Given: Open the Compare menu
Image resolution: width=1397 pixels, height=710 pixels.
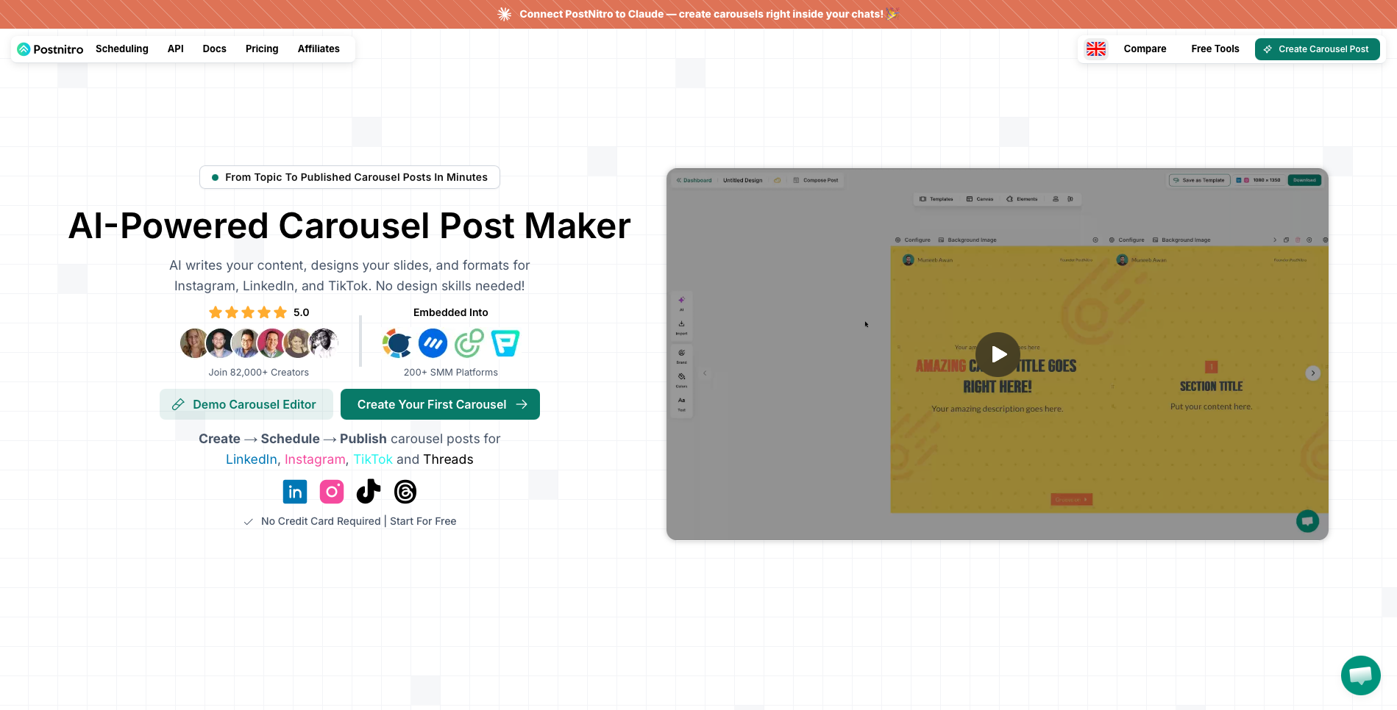Looking at the screenshot, I should coord(1145,49).
